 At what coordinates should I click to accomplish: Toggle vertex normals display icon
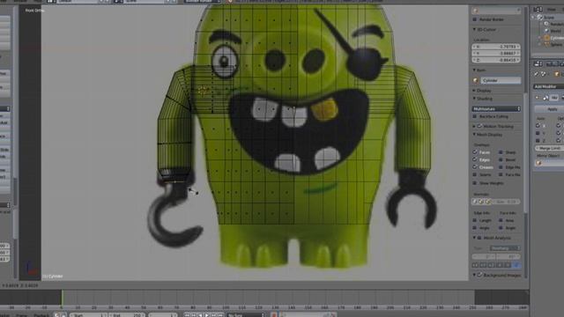pos(475,202)
